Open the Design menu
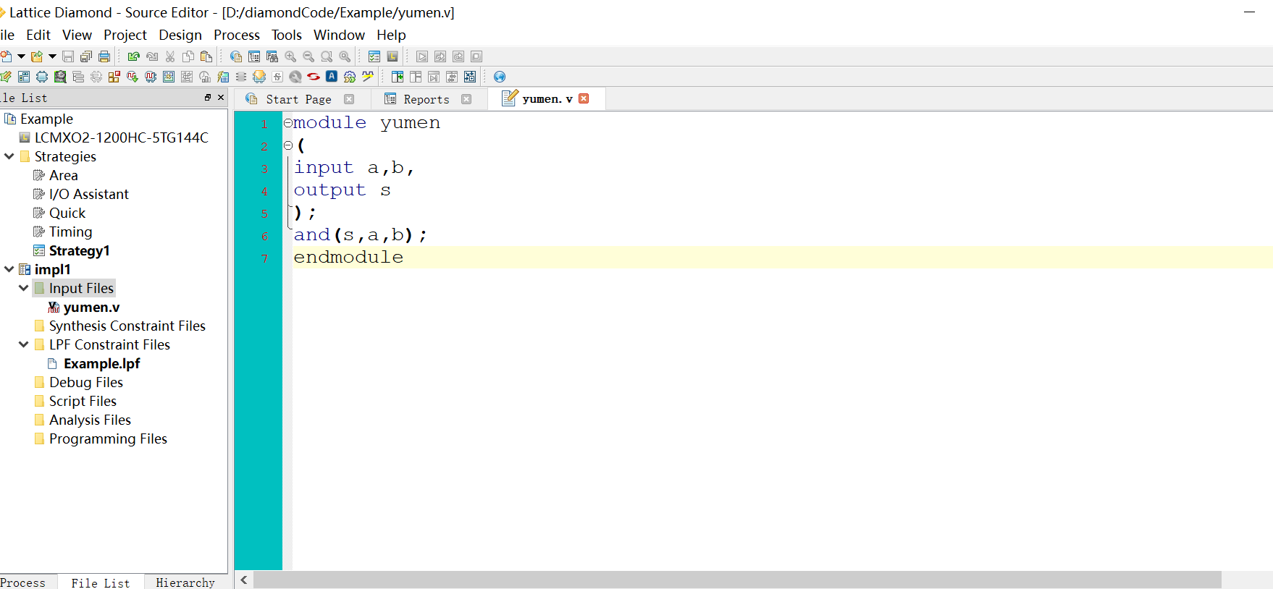 [180, 35]
